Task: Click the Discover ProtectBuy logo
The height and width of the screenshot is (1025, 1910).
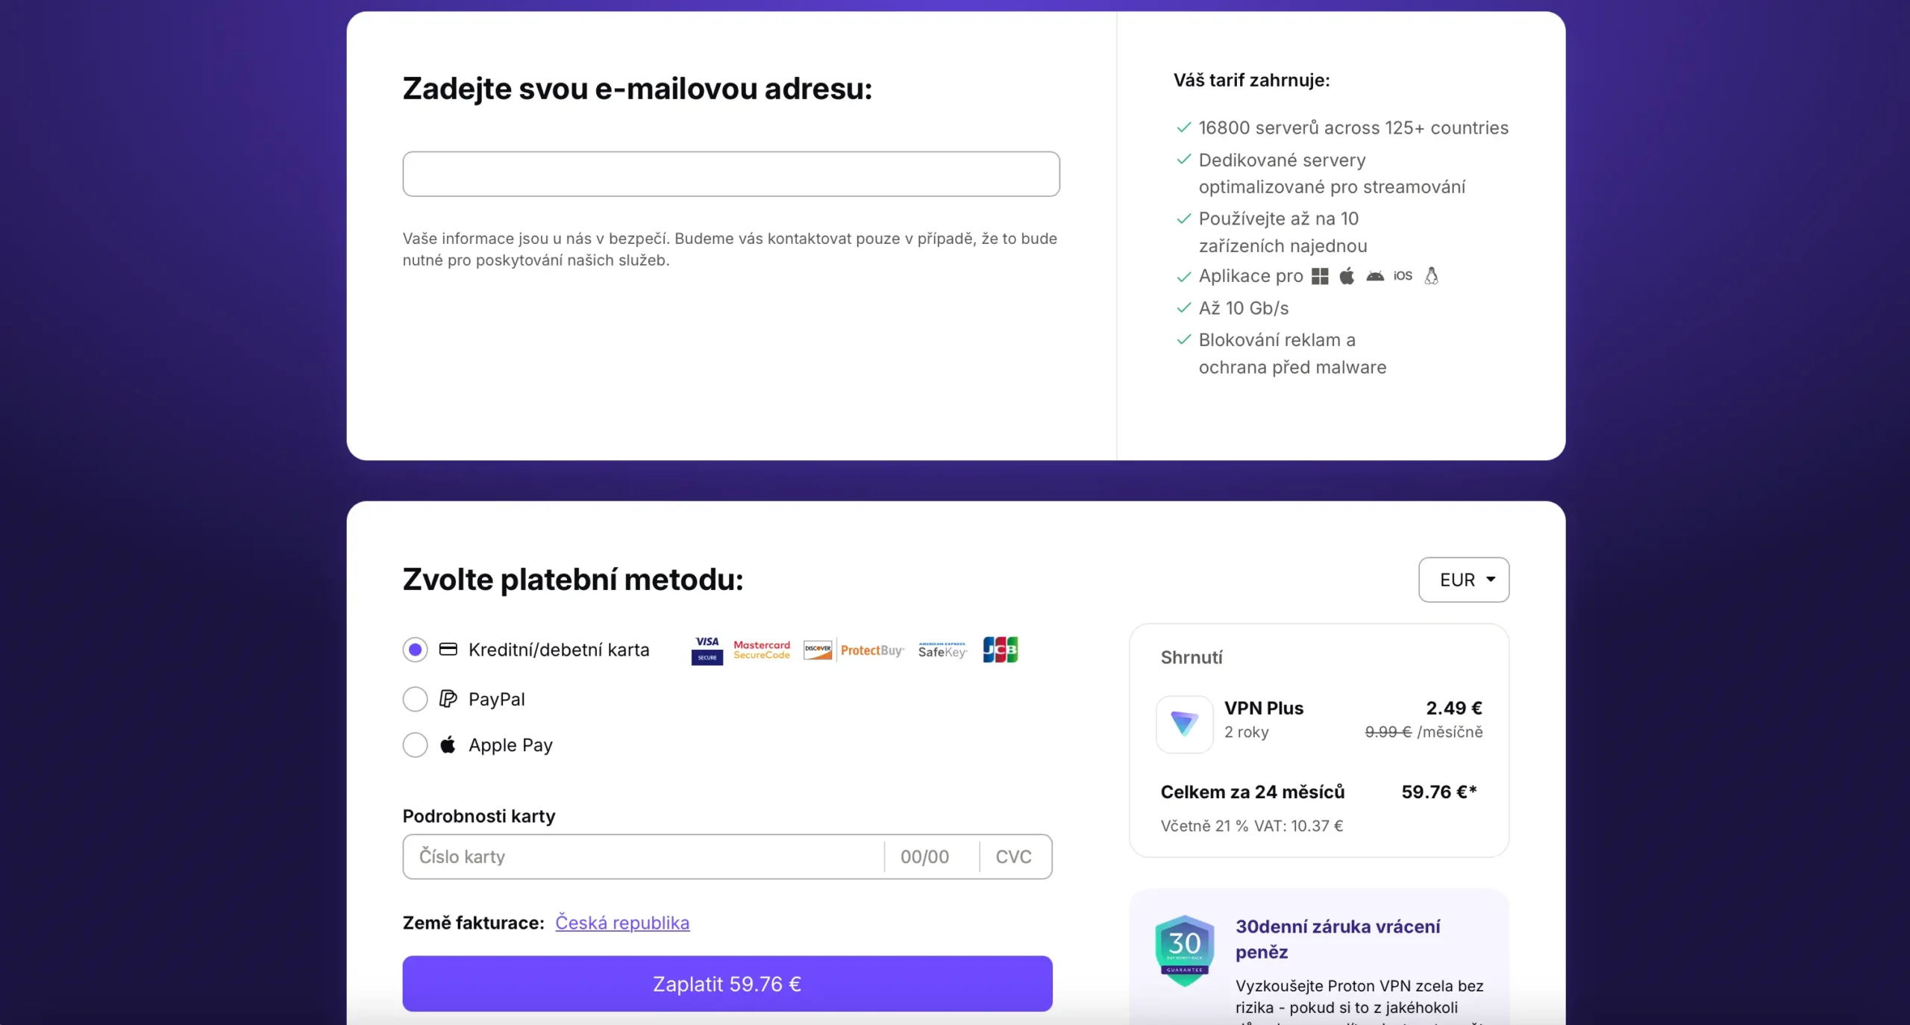Action: [x=854, y=650]
